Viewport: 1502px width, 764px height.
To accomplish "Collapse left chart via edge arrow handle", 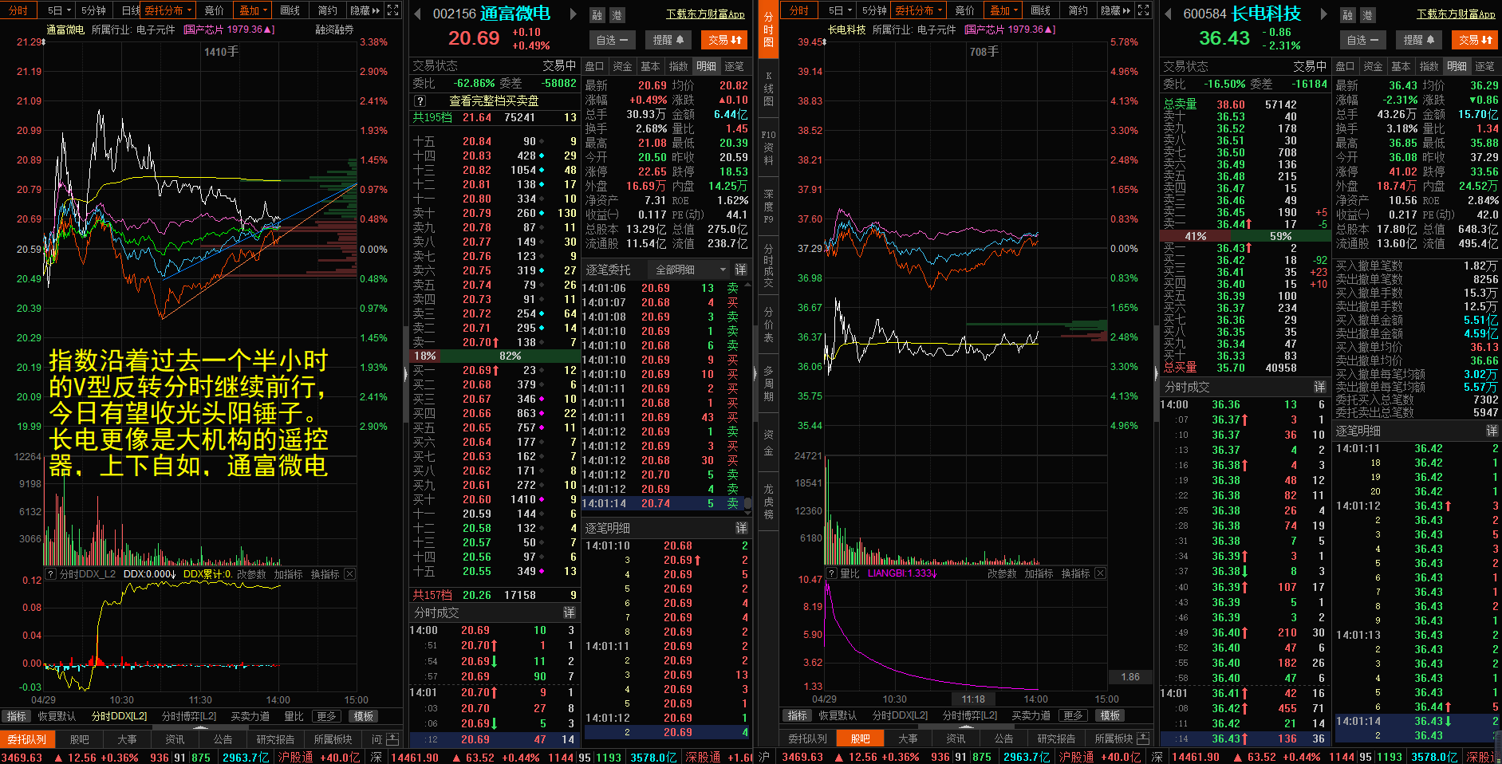I will click(405, 372).
